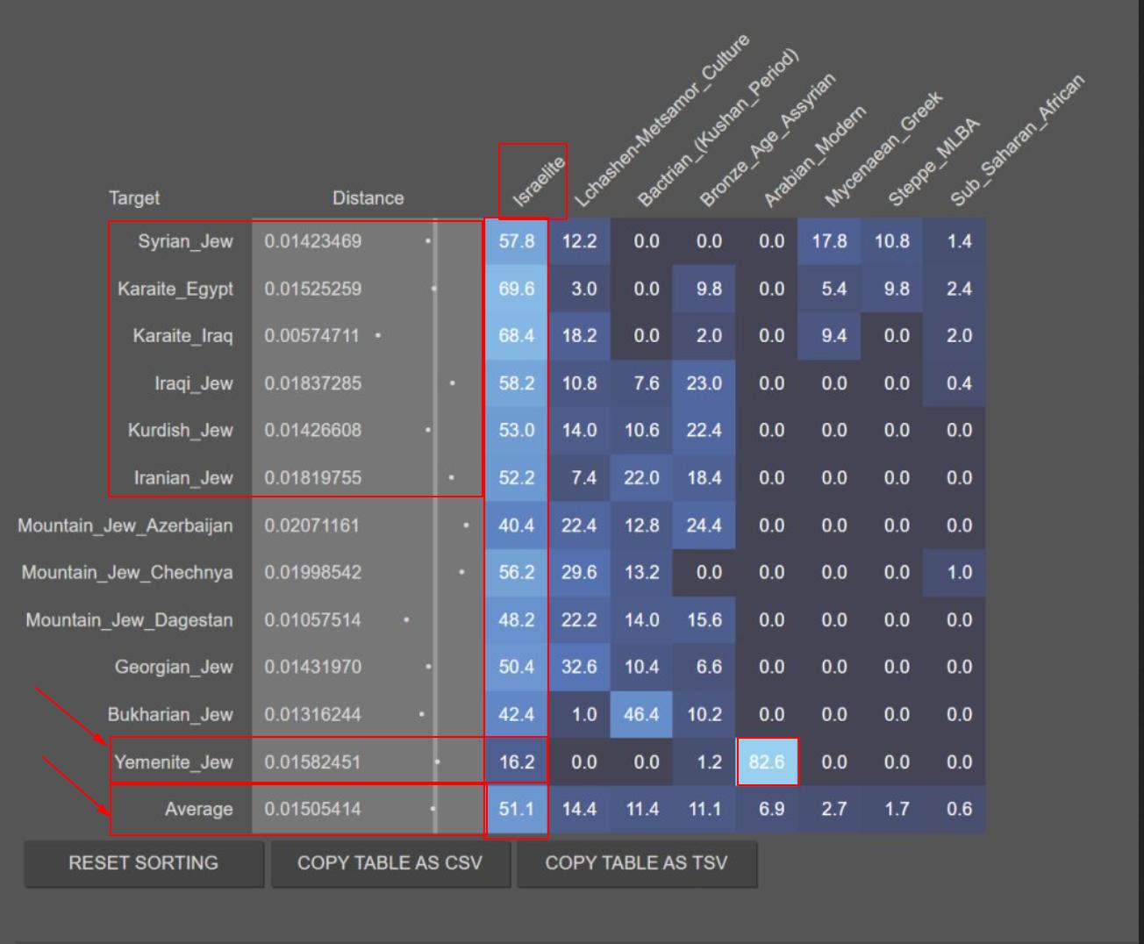Sort by the Target column header
This screenshot has width=1144, height=944.
pyautogui.click(x=134, y=198)
